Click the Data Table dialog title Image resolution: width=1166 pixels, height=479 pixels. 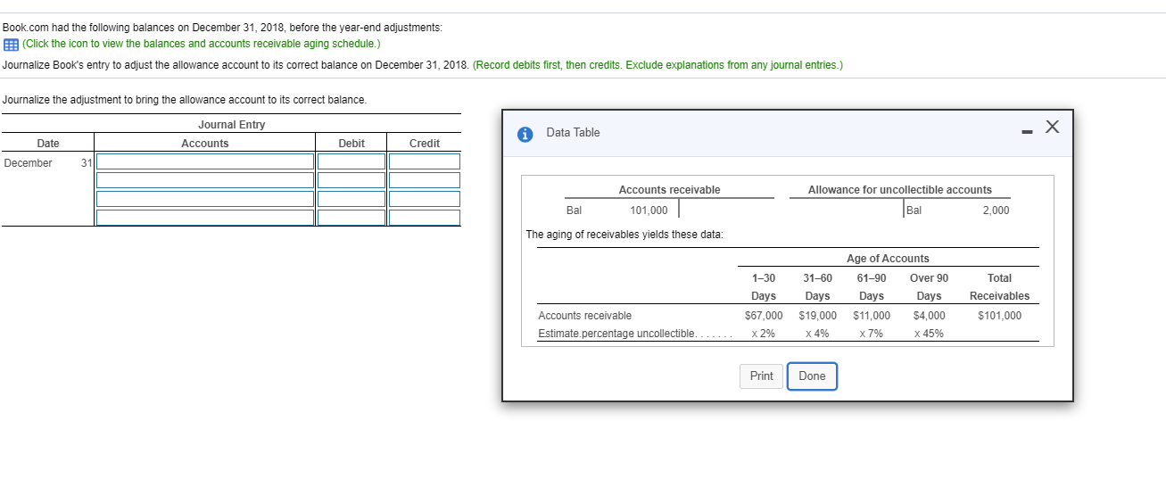(x=573, y=133)
